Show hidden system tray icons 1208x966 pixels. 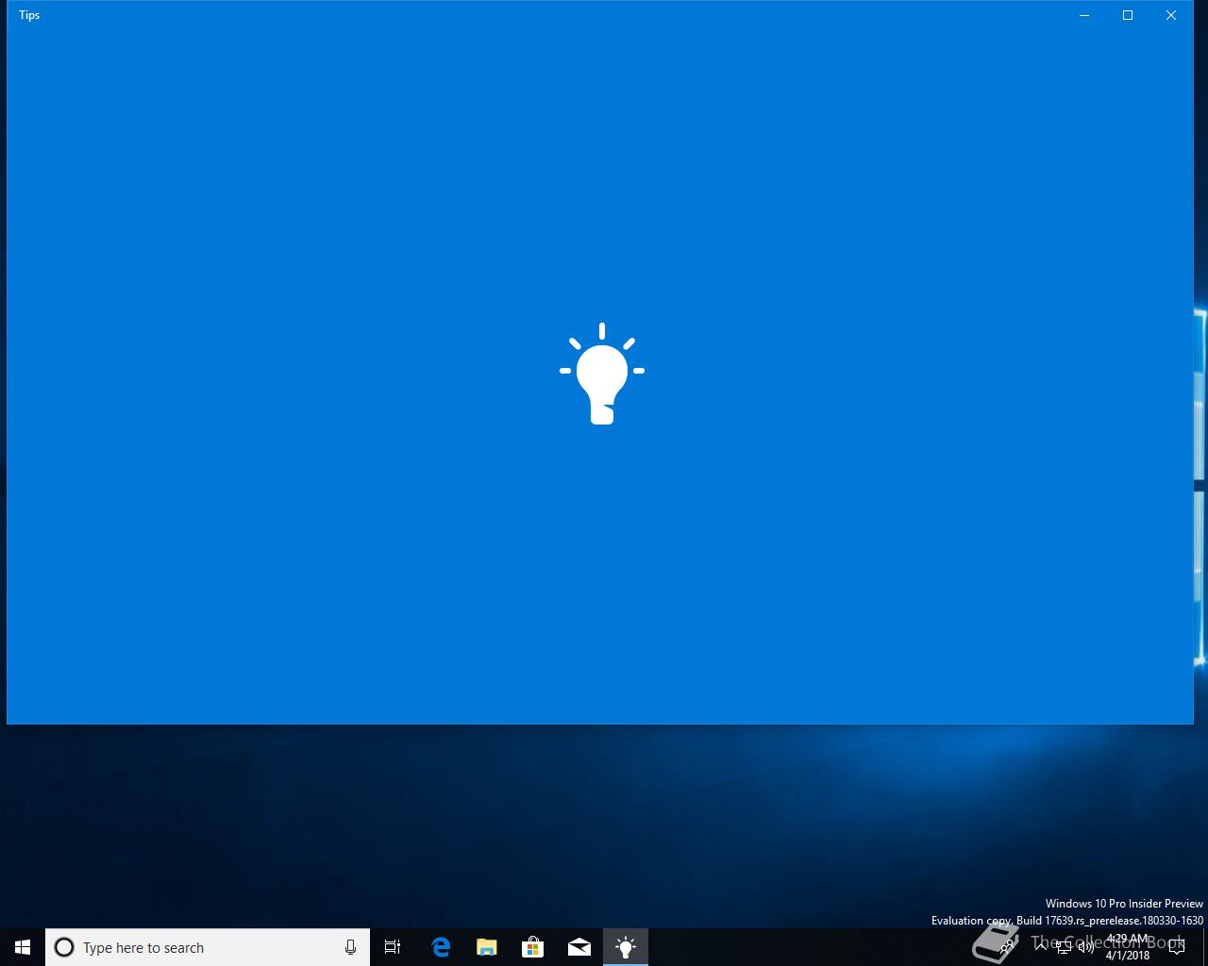coord(1041,946)
